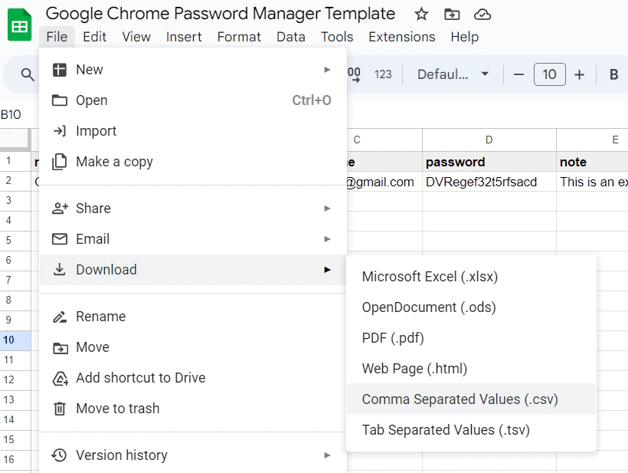Decrease font size with minus stepper
The height and width of the screenshot is (473, 628).
518,74
